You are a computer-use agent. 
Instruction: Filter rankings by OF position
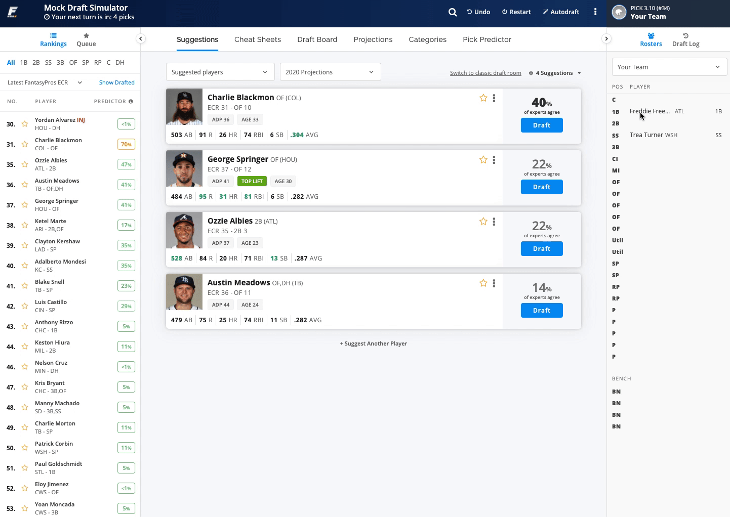(73, 63)
